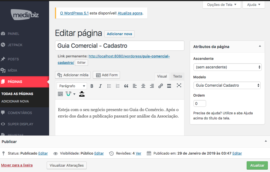Screen dimensions: 270x172
Task: Open the Ajuda help tab
Action: [254, 5]
